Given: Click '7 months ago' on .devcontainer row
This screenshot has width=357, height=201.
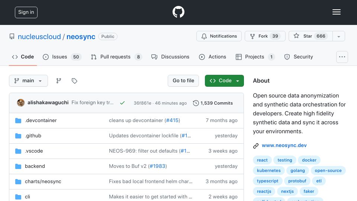Looking at the screenshot, I should click(x=222, y=120).
